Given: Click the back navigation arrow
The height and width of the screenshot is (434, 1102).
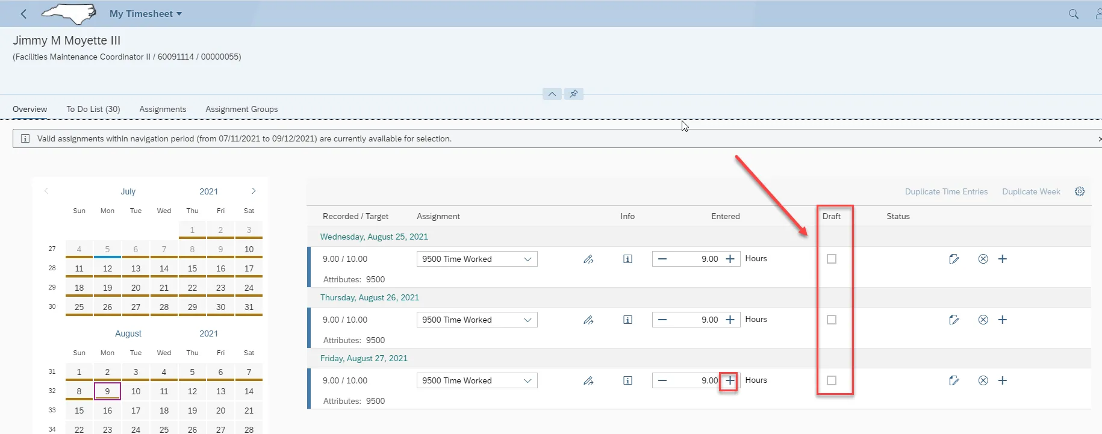Looking at the screenshot, I should 23,14.
